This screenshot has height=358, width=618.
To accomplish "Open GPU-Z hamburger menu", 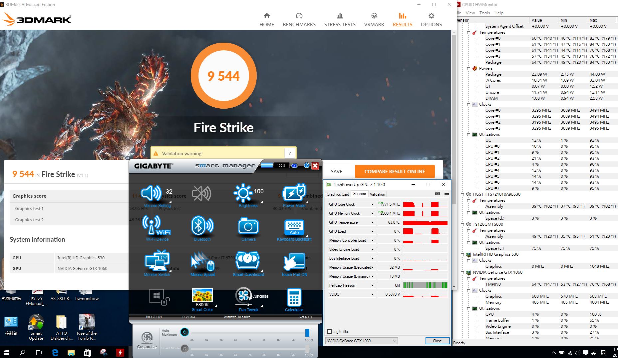I will (447, 193).
